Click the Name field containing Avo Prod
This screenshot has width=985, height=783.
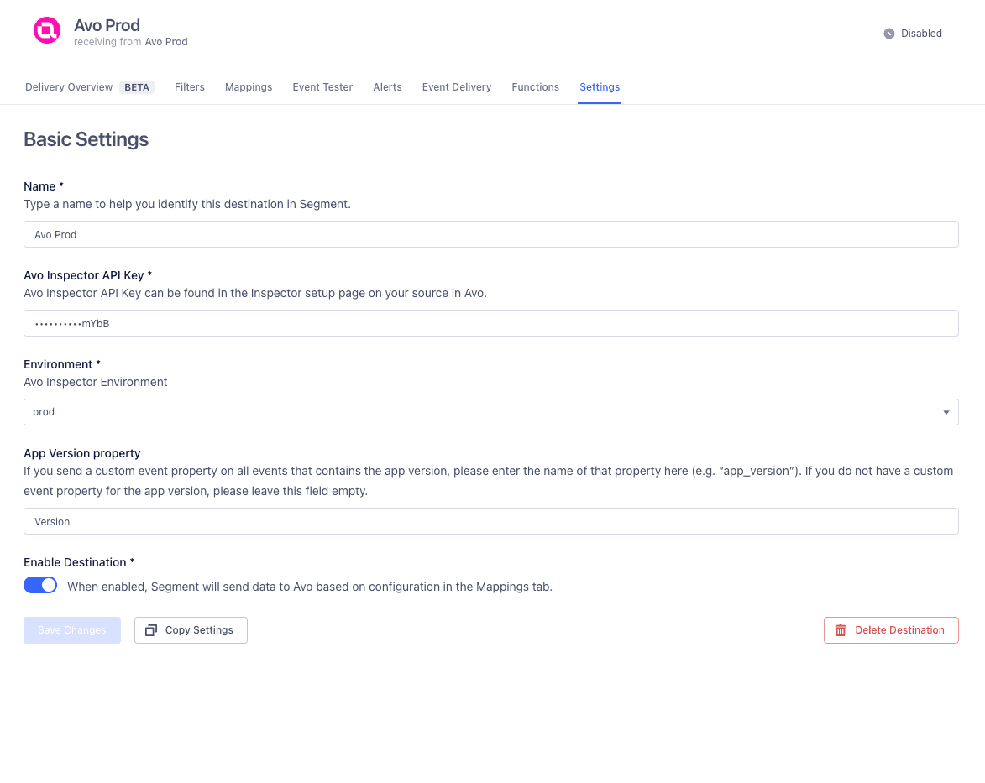[x=490, y=234]
